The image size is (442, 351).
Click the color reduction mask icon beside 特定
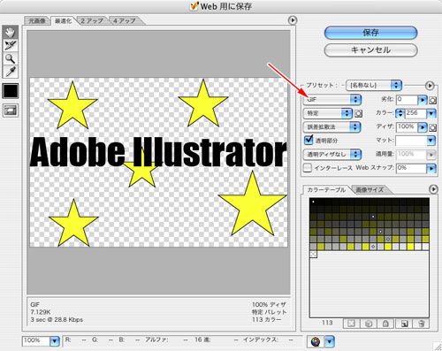(x=358, y=113)
